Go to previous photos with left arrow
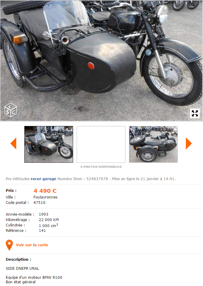The width and height of the screenshot is (203, 286). point(14,143)
